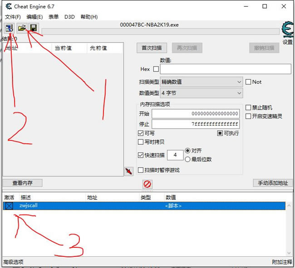The image size is (295, 268).
Task: Open Cheat Engine settings logo icon
Action: click(x=287, y=30)
